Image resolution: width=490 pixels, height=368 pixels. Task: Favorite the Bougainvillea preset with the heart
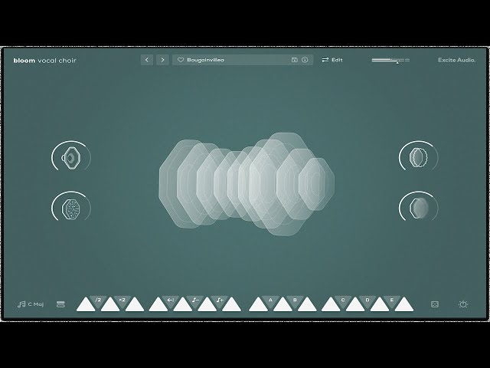181,60
